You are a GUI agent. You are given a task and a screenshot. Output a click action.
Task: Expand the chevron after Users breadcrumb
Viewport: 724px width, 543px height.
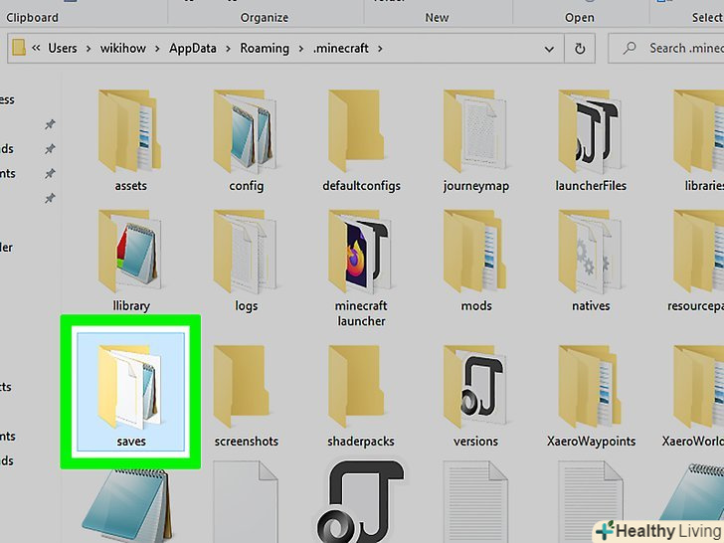pyautogui.click(x=88, y=49)
